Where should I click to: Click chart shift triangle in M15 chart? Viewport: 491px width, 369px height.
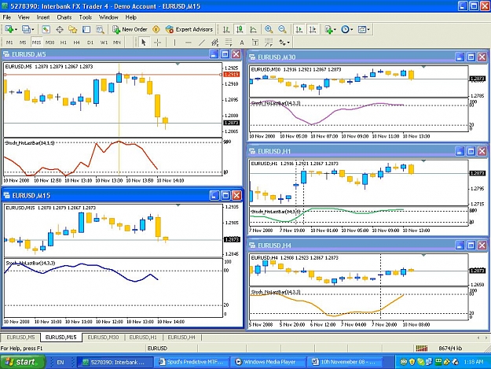coord(178,205)
